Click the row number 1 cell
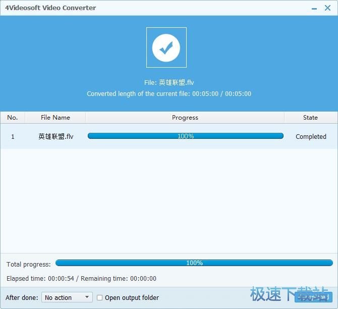Image resolution: width=338 pixels, height=309 pixels. [x=13, y=137]
